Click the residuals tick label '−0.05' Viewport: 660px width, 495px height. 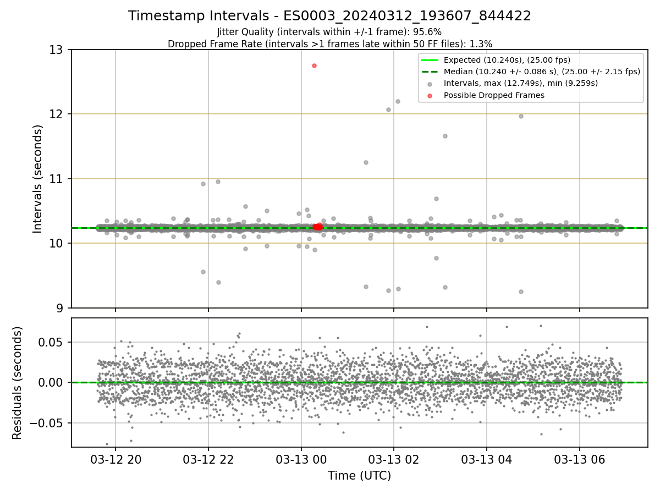pos(47,424)
